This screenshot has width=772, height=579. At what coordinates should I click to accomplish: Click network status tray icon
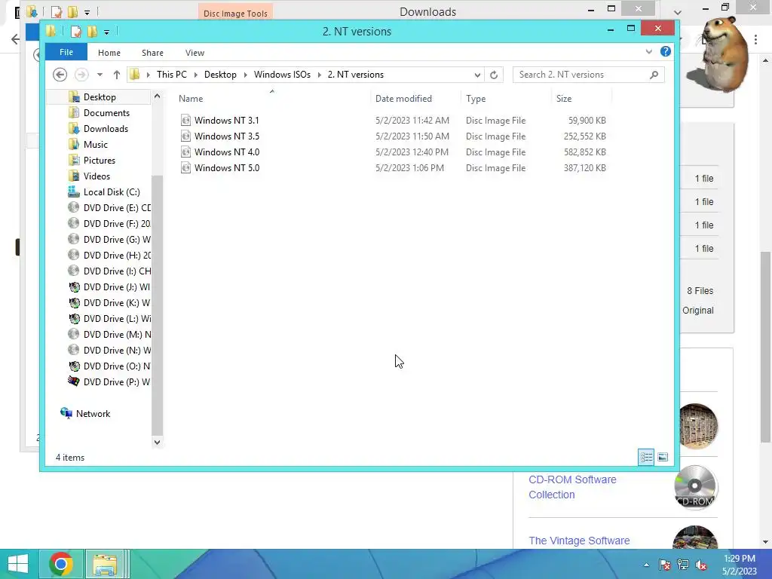click(x=683, y=565)
